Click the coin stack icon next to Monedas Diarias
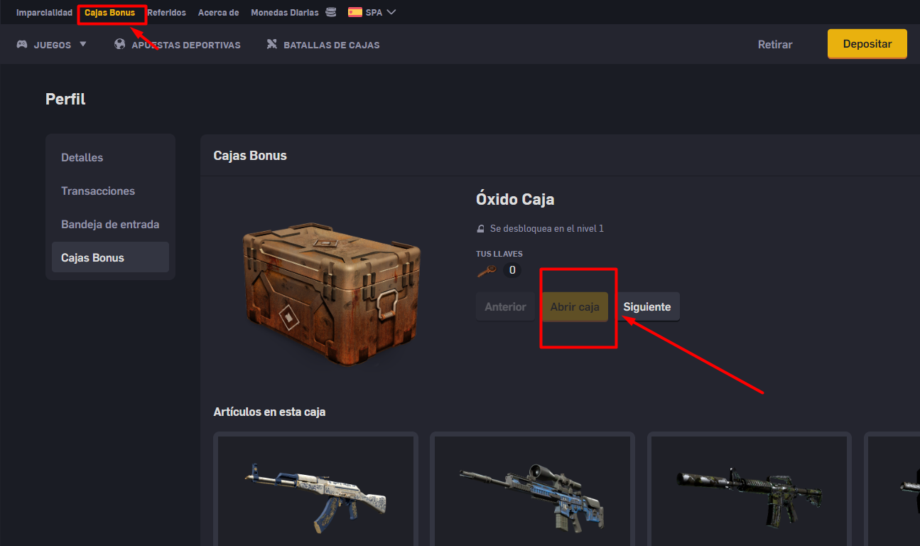The height and width of the screenshot is (546, 920). [331, 12]
